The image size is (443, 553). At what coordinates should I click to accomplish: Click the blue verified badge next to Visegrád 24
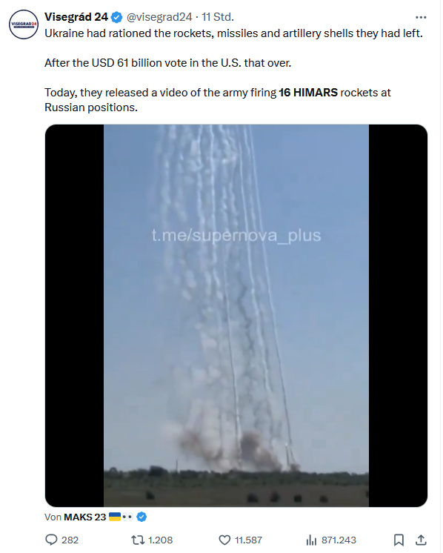(x=116, y=17)
